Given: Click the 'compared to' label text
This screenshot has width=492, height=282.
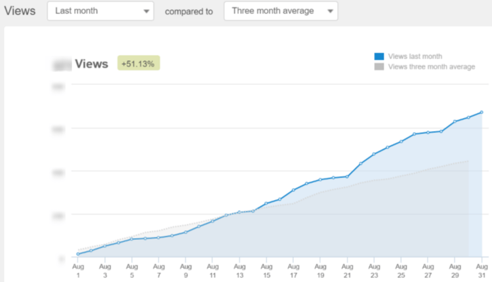Looking at the screenshot, I should pos(189,11).
